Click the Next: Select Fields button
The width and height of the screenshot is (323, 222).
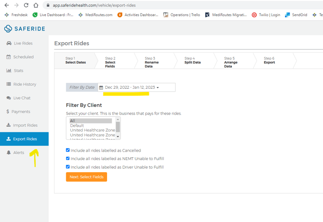point(86,177)
